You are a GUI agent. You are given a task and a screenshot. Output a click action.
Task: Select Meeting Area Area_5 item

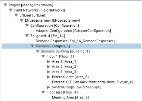pyautogui.click(x=70, y=97)
